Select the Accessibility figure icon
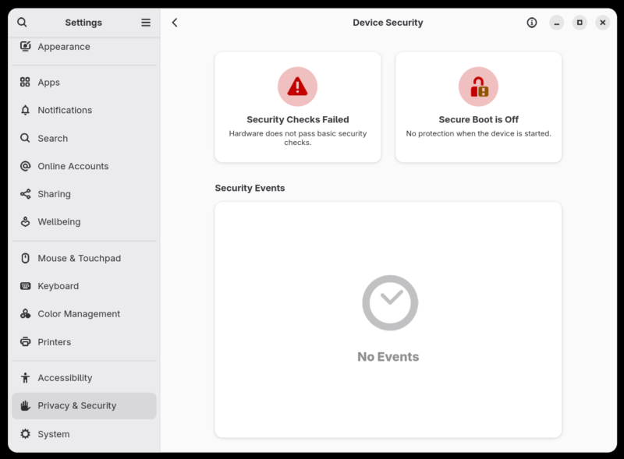 point(26,377)
